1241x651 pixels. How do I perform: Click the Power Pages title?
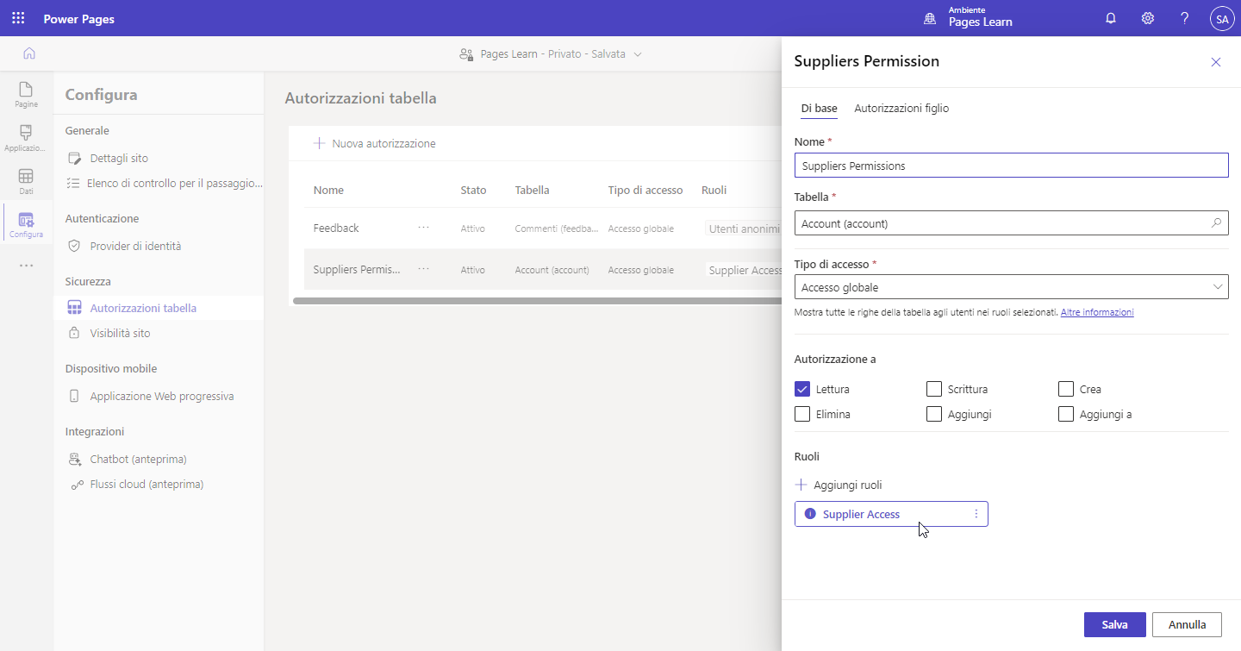(79, 19)
